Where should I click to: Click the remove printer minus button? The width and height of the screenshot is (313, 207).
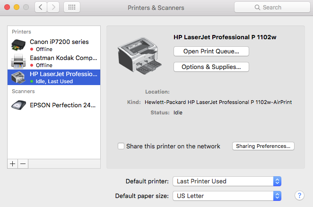click(23, 163)
